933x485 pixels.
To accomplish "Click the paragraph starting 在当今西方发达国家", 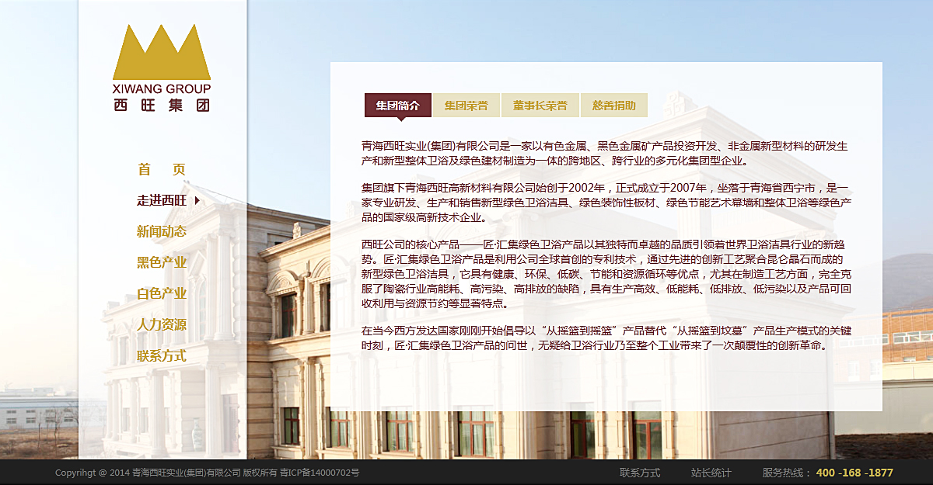I will click(x=606, y=338).
